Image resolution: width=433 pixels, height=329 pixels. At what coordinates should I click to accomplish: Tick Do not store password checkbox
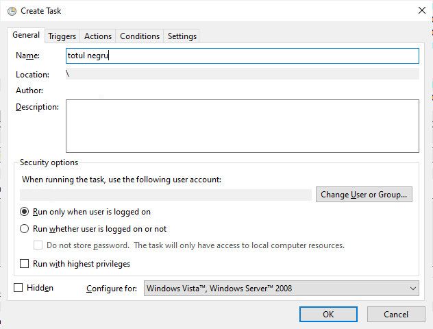[x=38, y=245]
